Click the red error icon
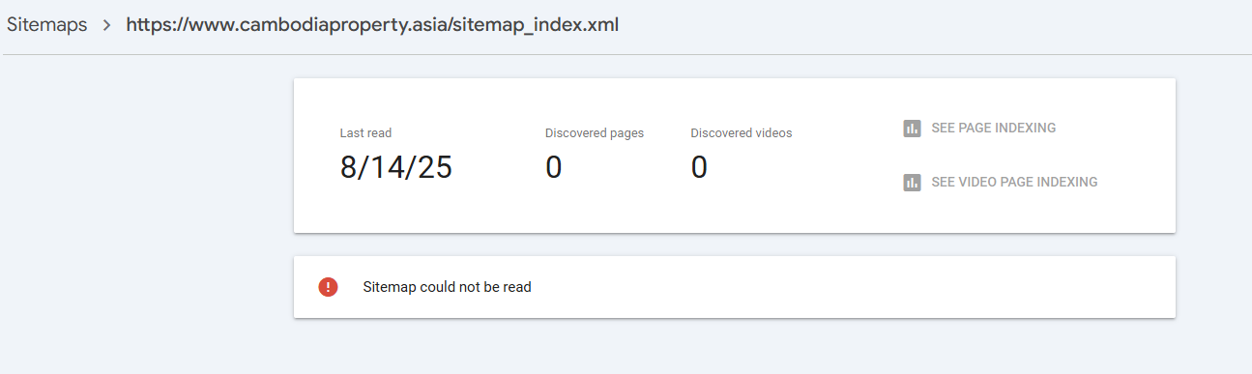 click(x=328, y=287)
